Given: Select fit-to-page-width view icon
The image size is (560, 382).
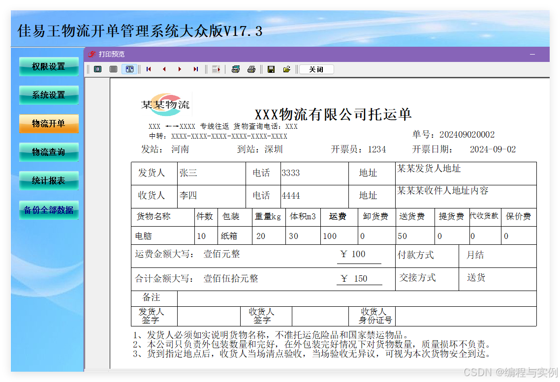Looking at the screenshot, I should (129, 69).
